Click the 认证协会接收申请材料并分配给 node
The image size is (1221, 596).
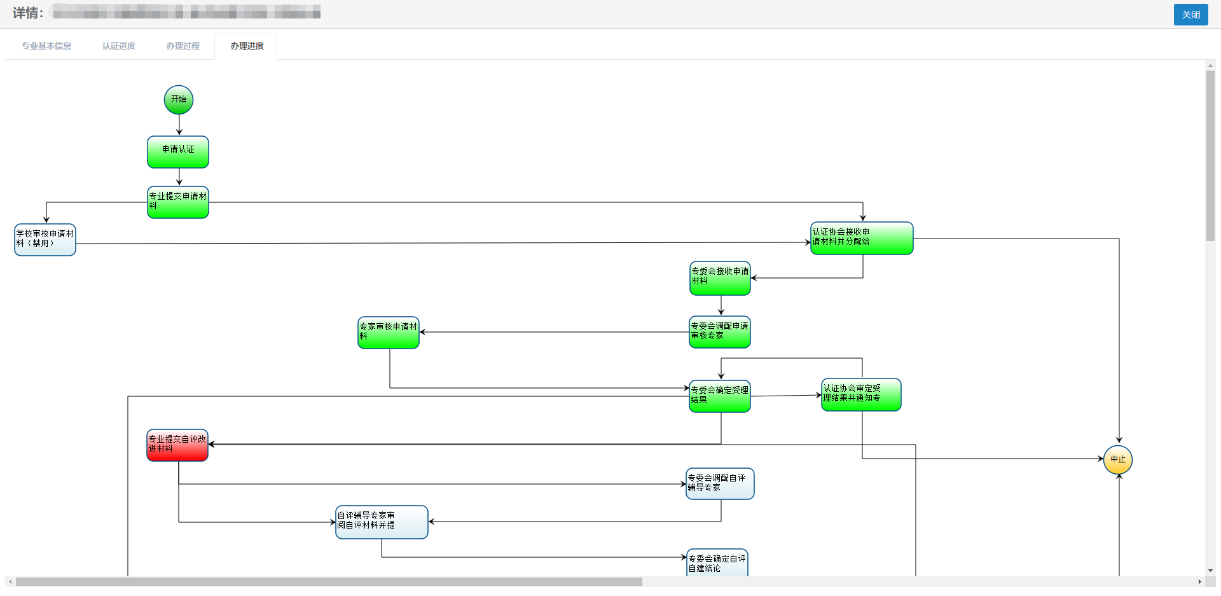[x=862, y=239]
